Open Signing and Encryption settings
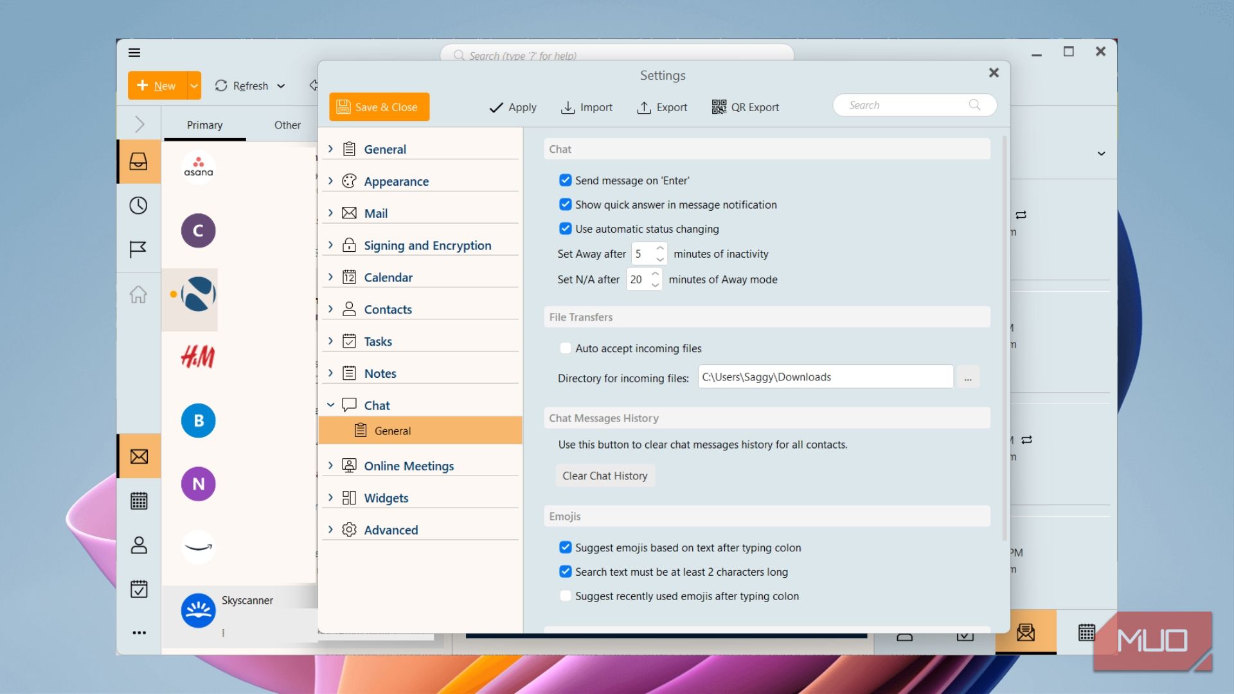Viewport: 1234px width, 694px height. tap(427, 245)
